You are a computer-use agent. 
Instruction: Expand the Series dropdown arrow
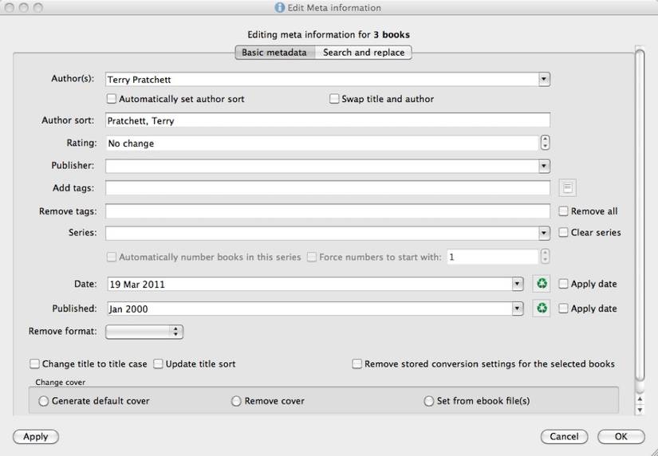pyautogui.click(x=544, y=233)
